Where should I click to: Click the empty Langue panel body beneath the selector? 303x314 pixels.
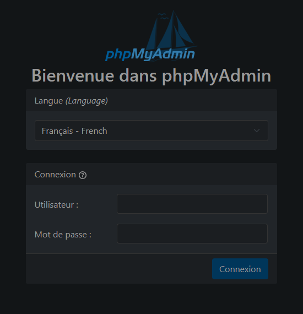(151, 145)
